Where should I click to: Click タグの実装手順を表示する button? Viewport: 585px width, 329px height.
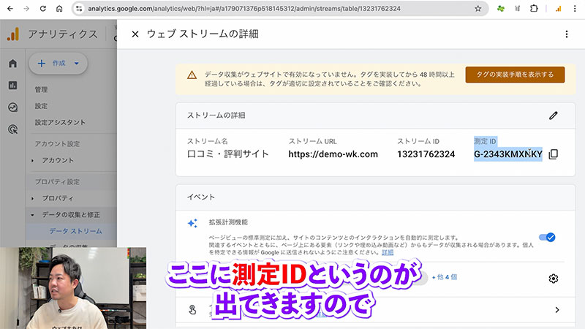pos(515,75)
